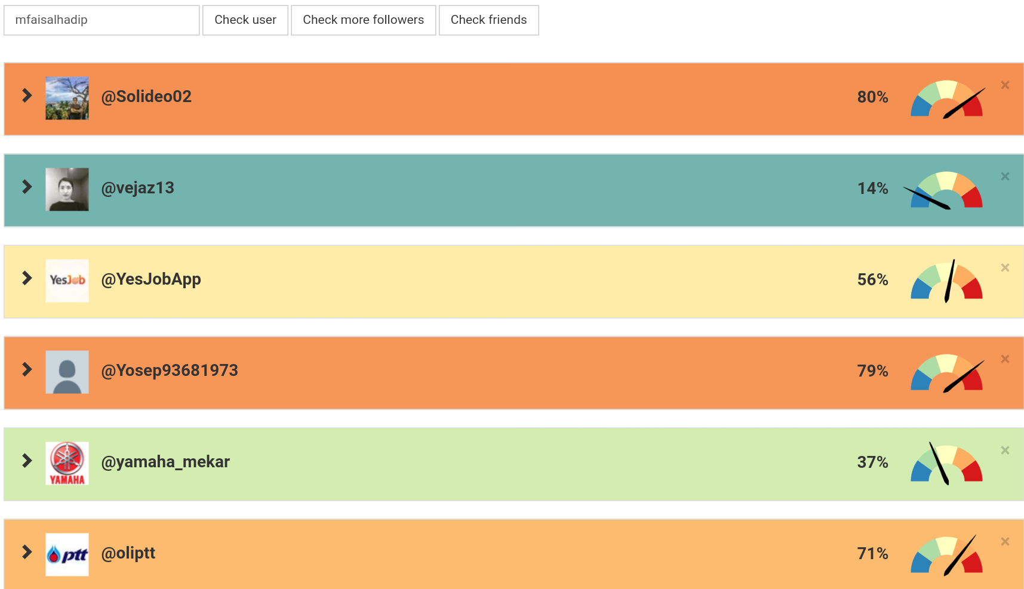
Task: Open the @Yosep93681973 username link
Action: (x=170, y=371)
